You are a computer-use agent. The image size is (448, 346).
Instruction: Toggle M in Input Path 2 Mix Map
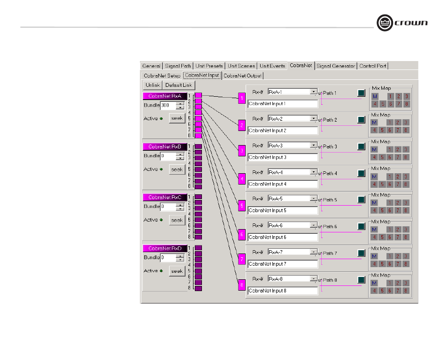coord(374,123)
